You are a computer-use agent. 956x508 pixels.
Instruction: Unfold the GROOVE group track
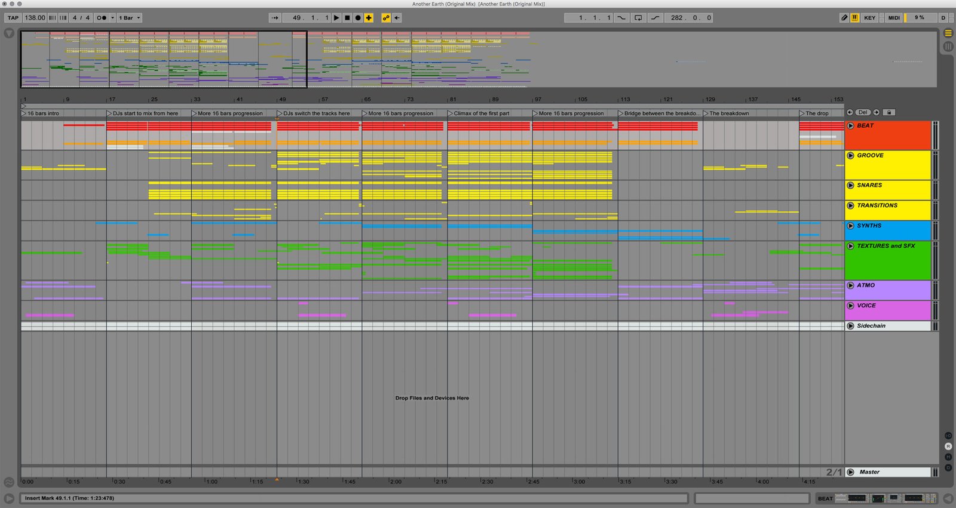(x=851, y=155)
